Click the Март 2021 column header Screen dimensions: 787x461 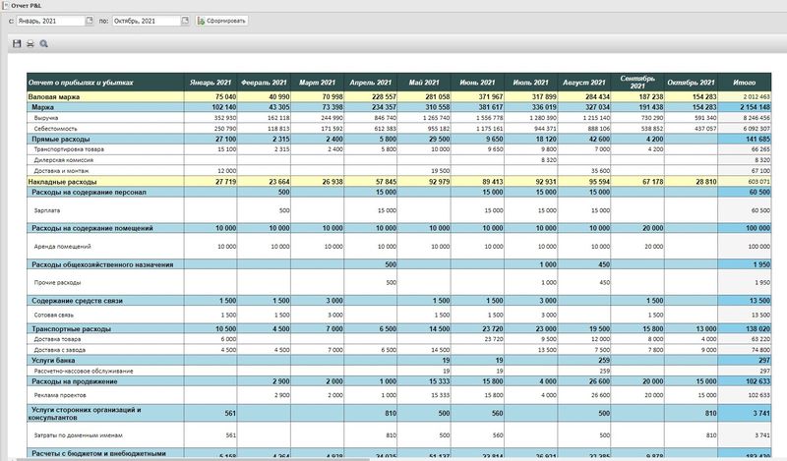coord(317,83)
